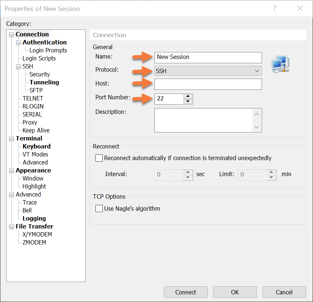Collapse the SSH tree node
The image size is (313, 302).
[19, 67]
